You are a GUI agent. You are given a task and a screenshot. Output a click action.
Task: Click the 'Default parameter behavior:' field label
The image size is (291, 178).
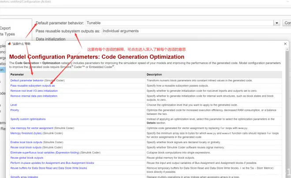click(x=60, y=23)
